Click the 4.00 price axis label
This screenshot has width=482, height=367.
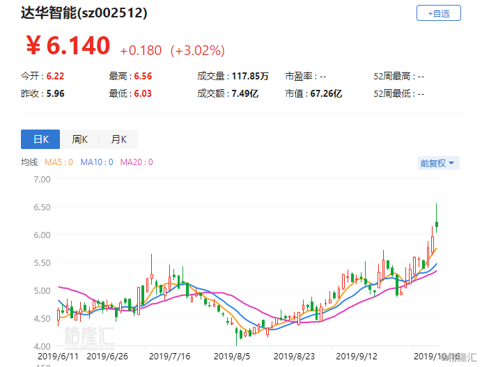coord(42,346)
